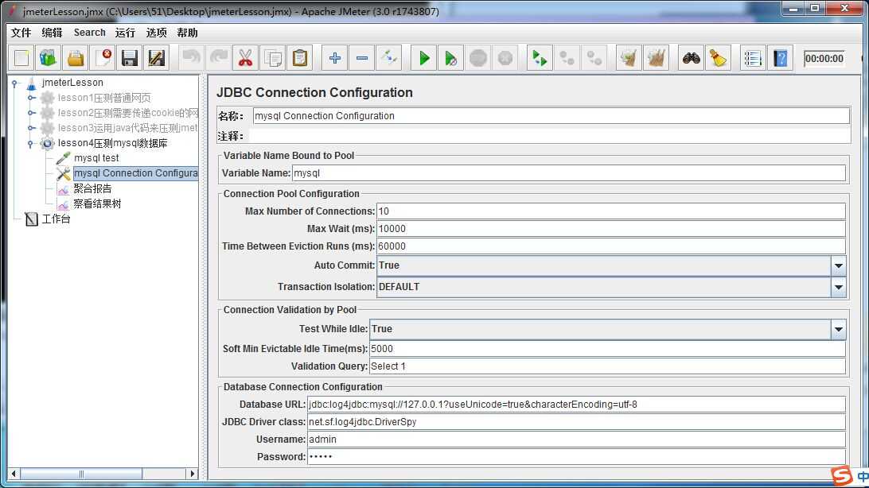The image size is (869, 488).
Task: Select 工作台 in the tree
Action: pos(56,219)
